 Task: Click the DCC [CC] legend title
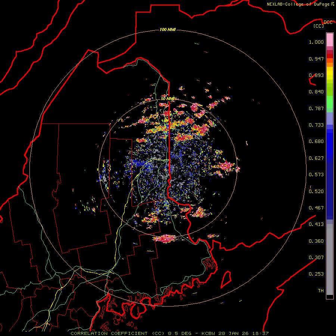pos(323,24)
